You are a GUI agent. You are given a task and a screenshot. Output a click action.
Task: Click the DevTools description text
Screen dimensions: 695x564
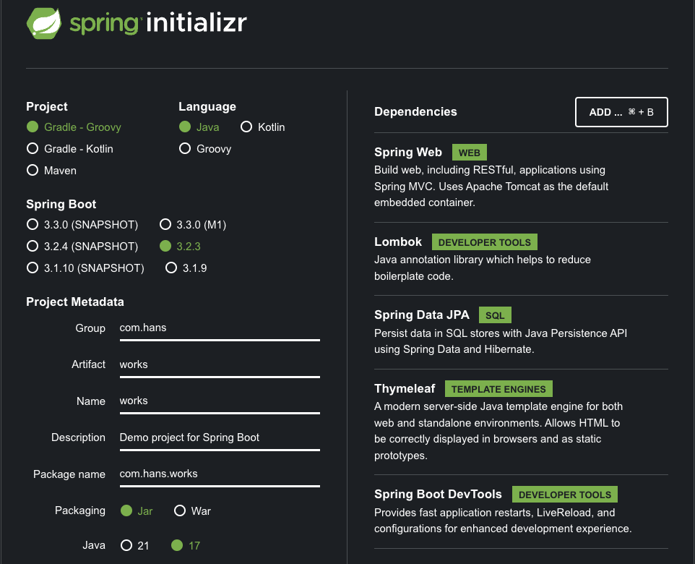503,521
